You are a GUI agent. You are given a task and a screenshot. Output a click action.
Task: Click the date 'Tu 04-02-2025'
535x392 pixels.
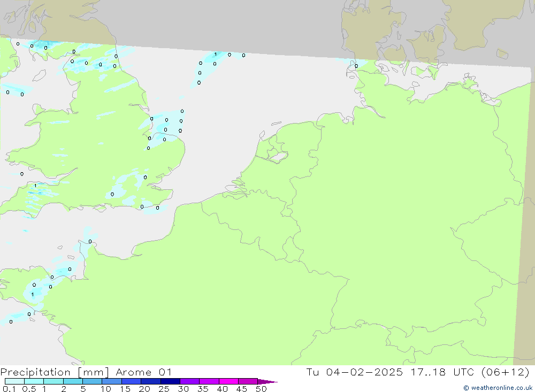pyautogui.click(x=355, y=372)
